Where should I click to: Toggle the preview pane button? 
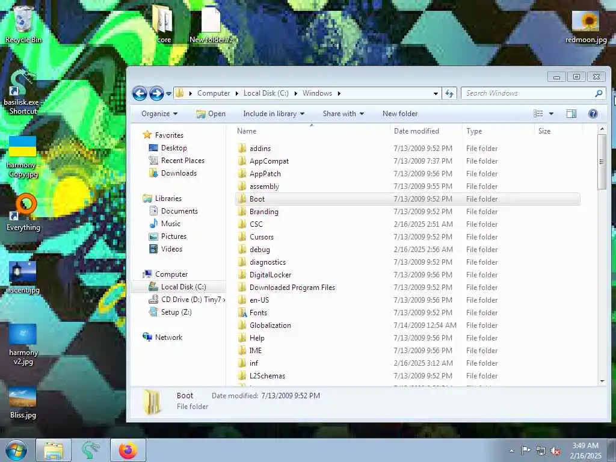tap(571, 114)
